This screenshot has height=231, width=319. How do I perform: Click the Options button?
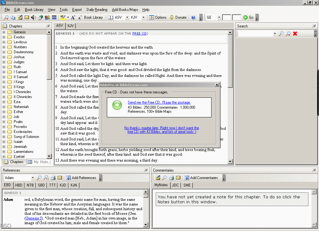(x=158, y=17)
